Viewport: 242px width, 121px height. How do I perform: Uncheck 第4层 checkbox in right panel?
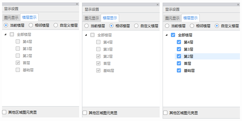point(179,42)
